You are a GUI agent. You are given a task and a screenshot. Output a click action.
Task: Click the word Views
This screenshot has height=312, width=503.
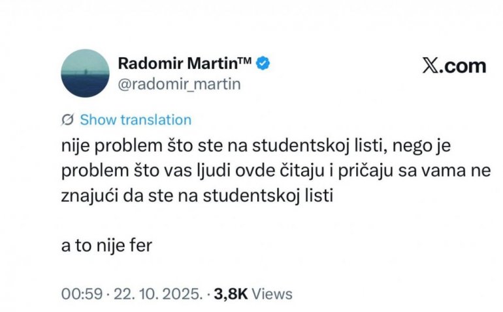click(x=272, y=294)
